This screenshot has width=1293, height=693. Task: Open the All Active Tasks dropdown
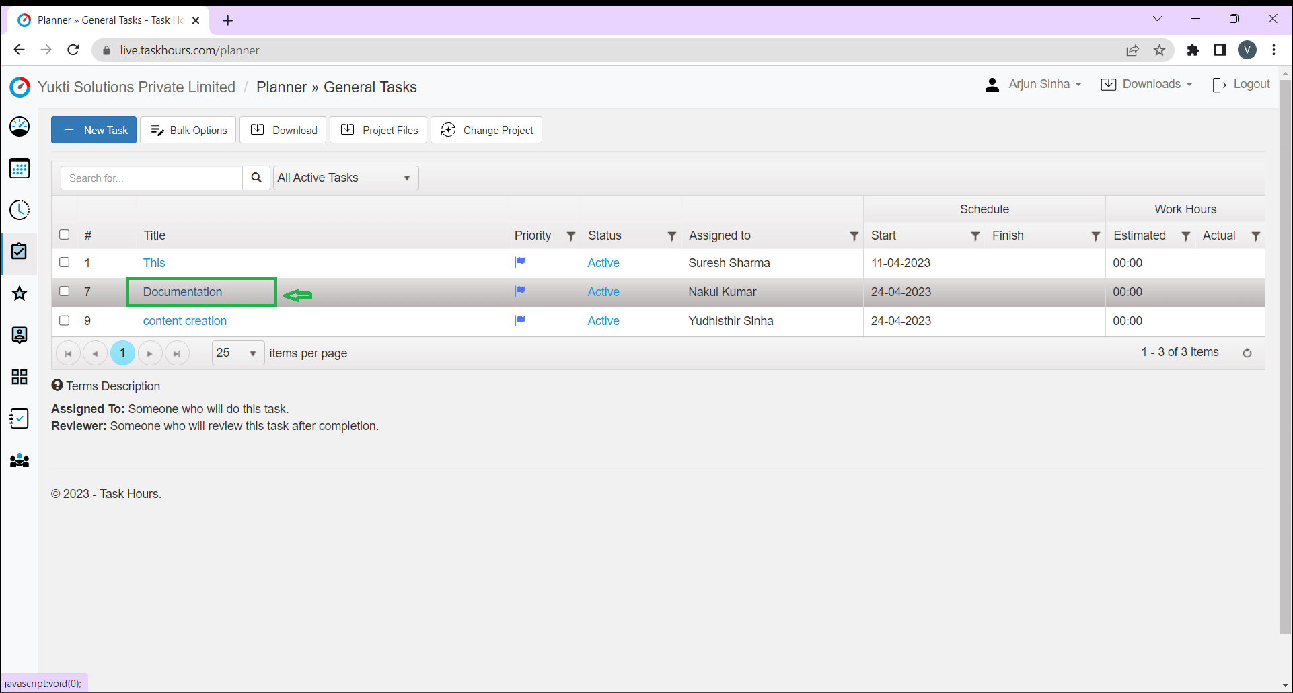pyautogui.click(x=346, y=178)
